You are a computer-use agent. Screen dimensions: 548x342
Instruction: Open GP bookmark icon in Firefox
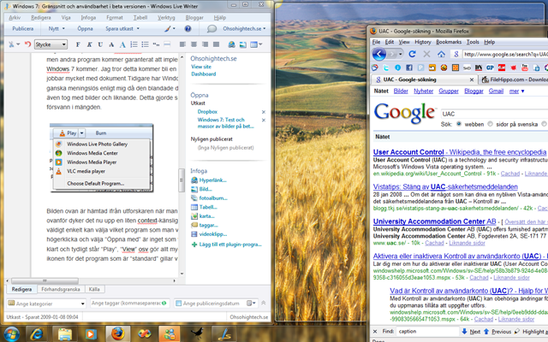[x=490, y=68]
